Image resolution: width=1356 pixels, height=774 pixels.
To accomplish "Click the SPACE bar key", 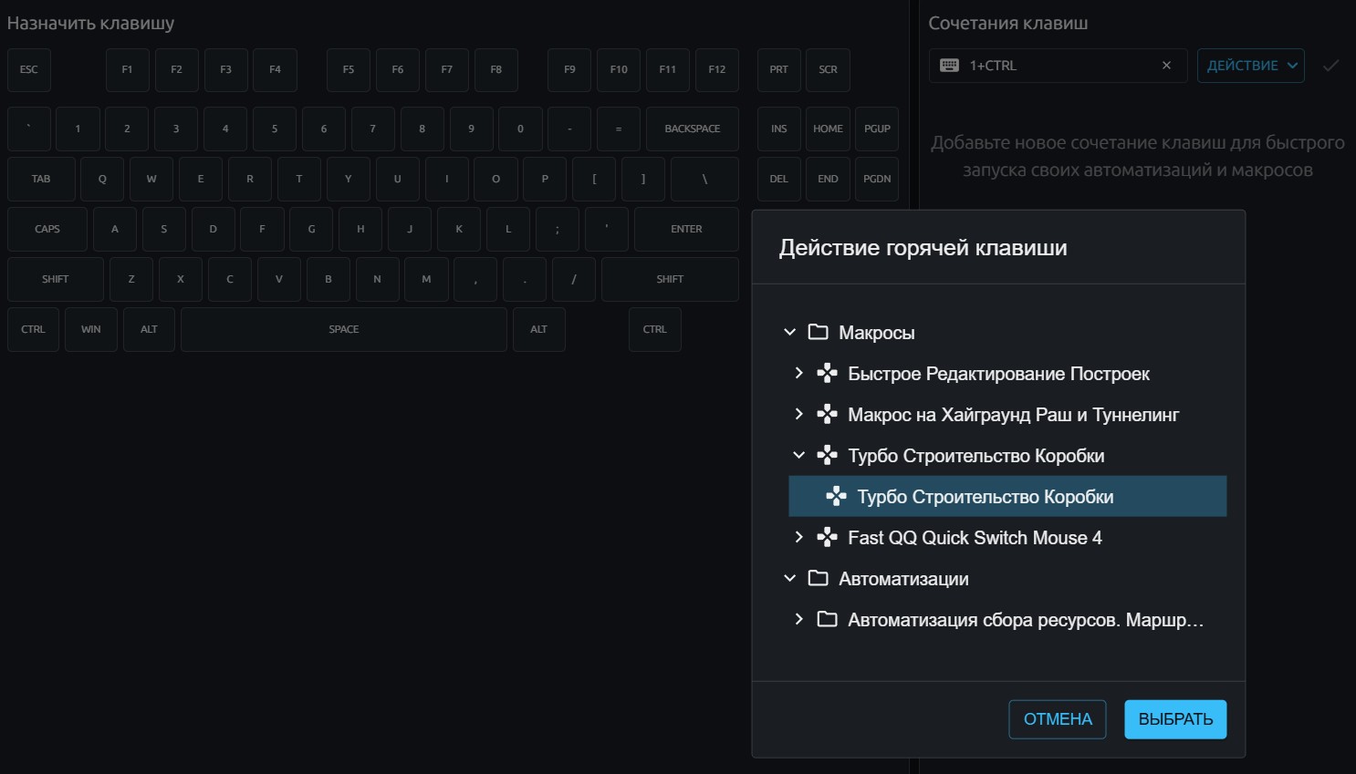I will click(344, 330).
